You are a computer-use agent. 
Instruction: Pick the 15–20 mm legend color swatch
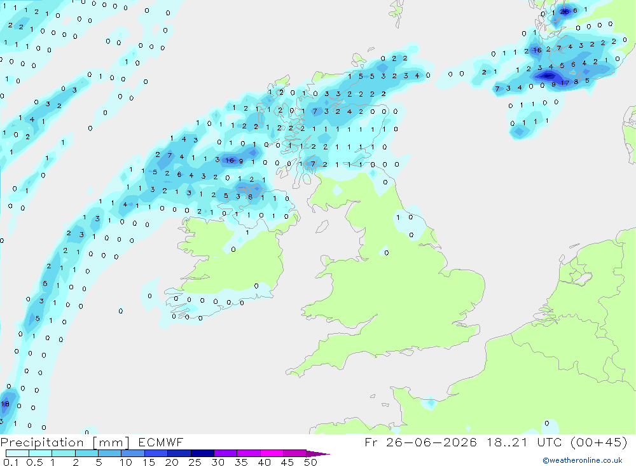(156, 453)
